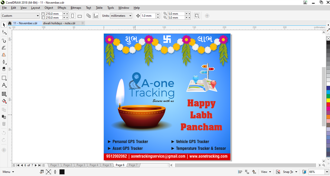Toggle snapping off icon beside Snap To
Viewport: 330px width, 176px height.
278,172
